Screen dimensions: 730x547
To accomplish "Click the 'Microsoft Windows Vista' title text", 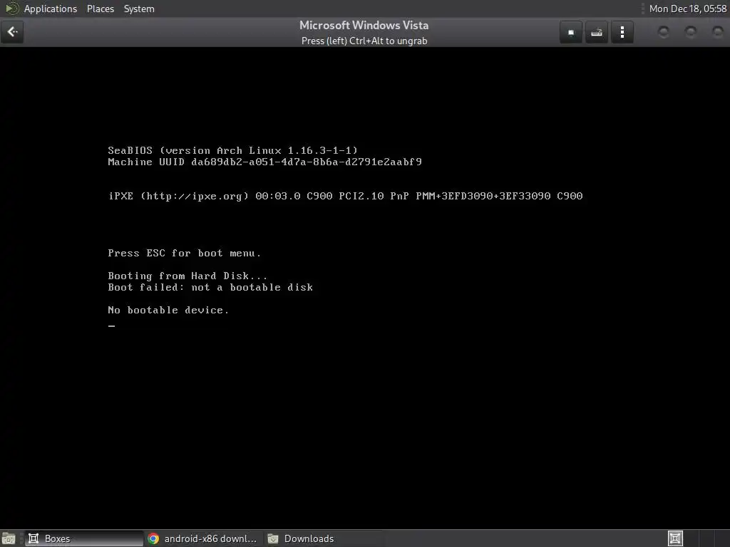I will [364, 25].
